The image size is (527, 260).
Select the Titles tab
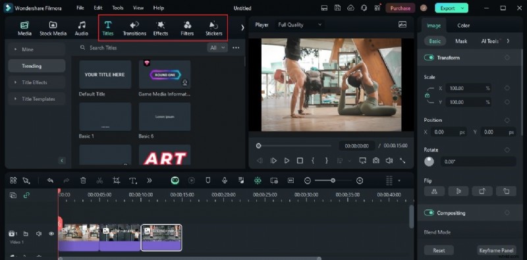(108, 28)
